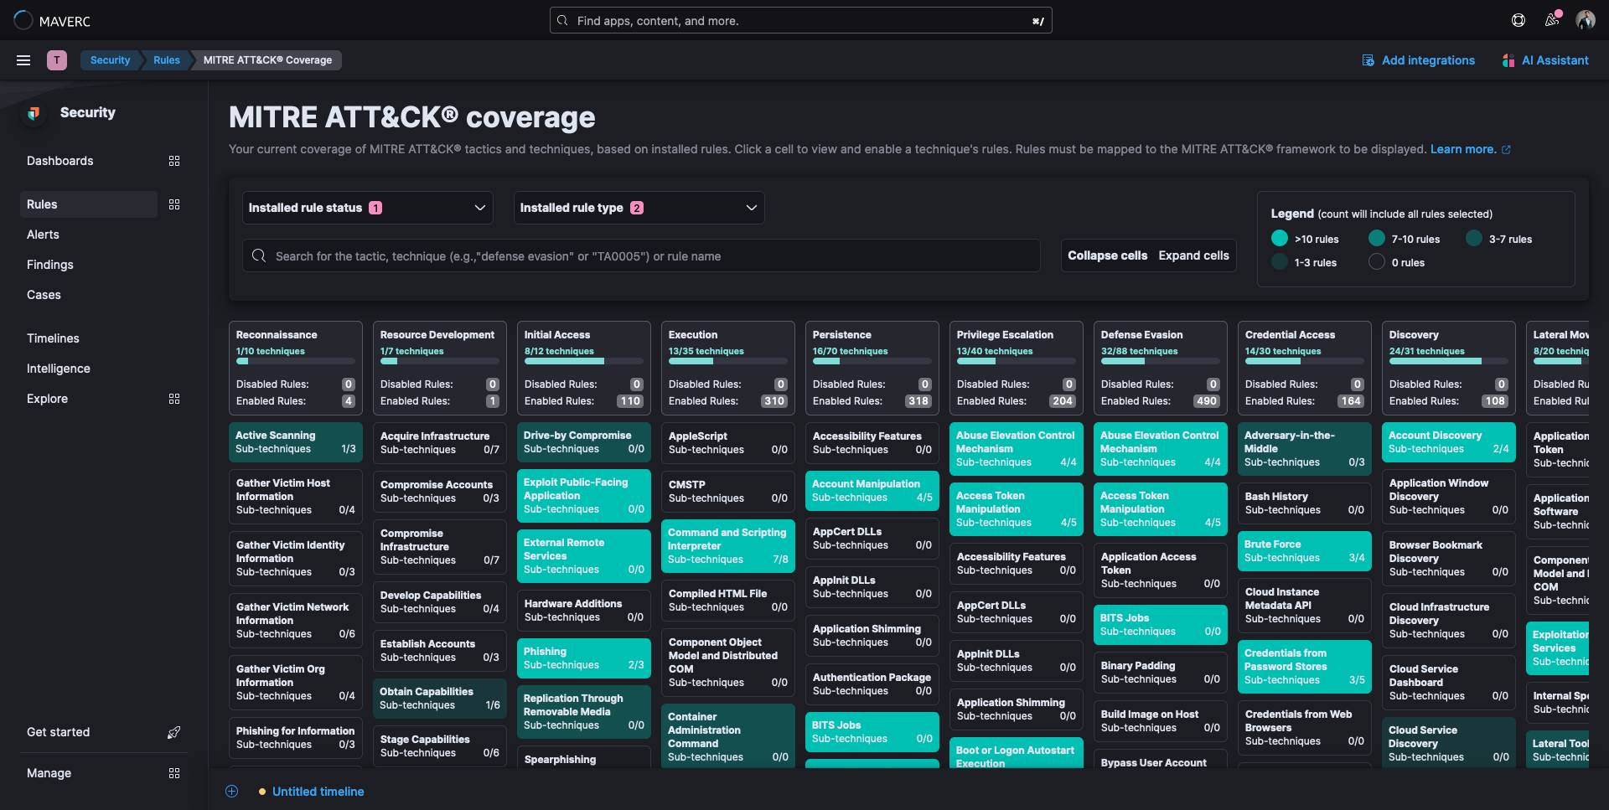Click the Security app logo icon
1609x810 pixels.
pos(34,112)
